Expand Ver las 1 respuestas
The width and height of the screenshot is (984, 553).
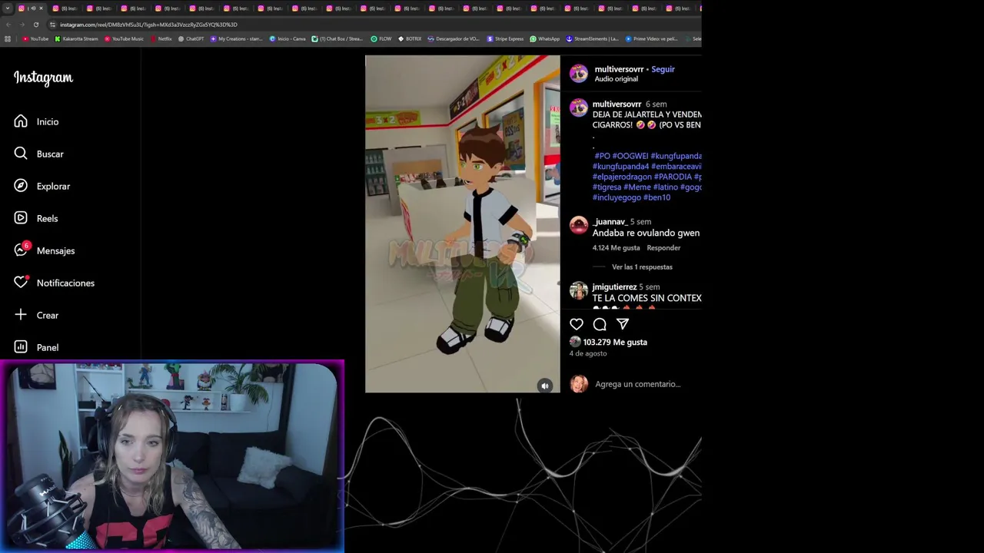[642, 267]
